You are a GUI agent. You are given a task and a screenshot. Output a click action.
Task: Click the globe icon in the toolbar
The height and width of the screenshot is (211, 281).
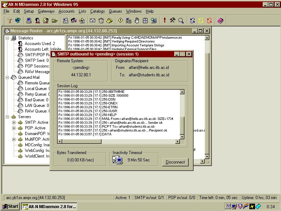click(x=18, y=20)
